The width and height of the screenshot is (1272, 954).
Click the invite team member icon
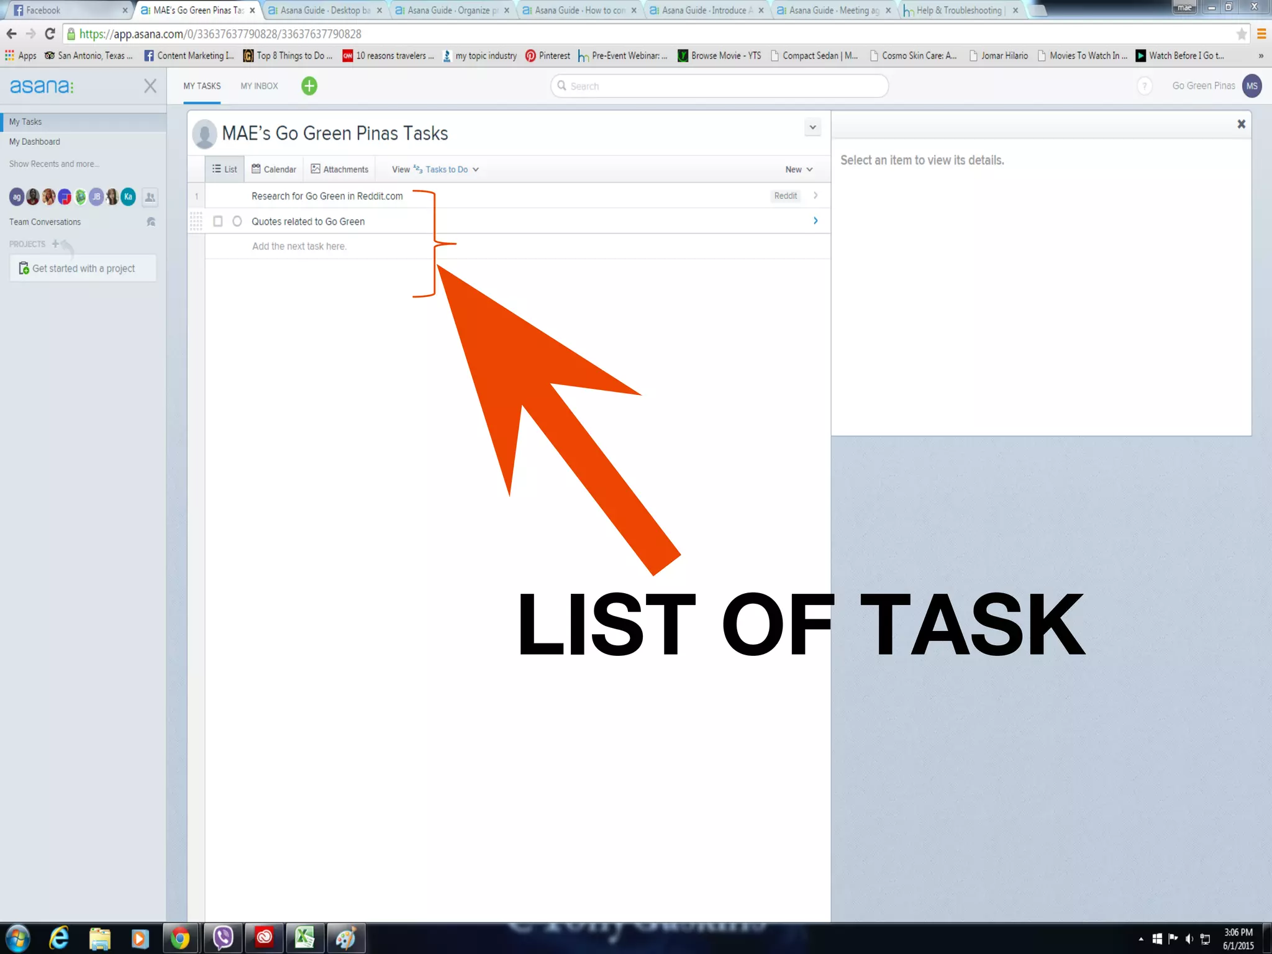tap(150, 198)
